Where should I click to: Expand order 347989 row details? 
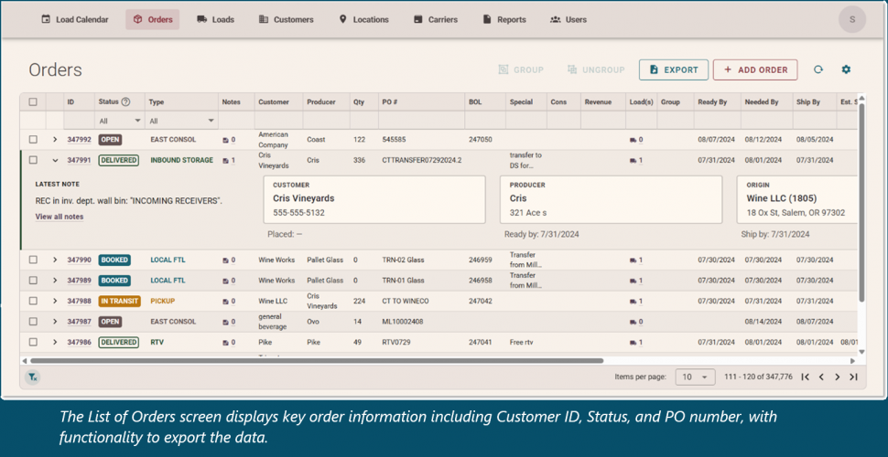(55, 280)
